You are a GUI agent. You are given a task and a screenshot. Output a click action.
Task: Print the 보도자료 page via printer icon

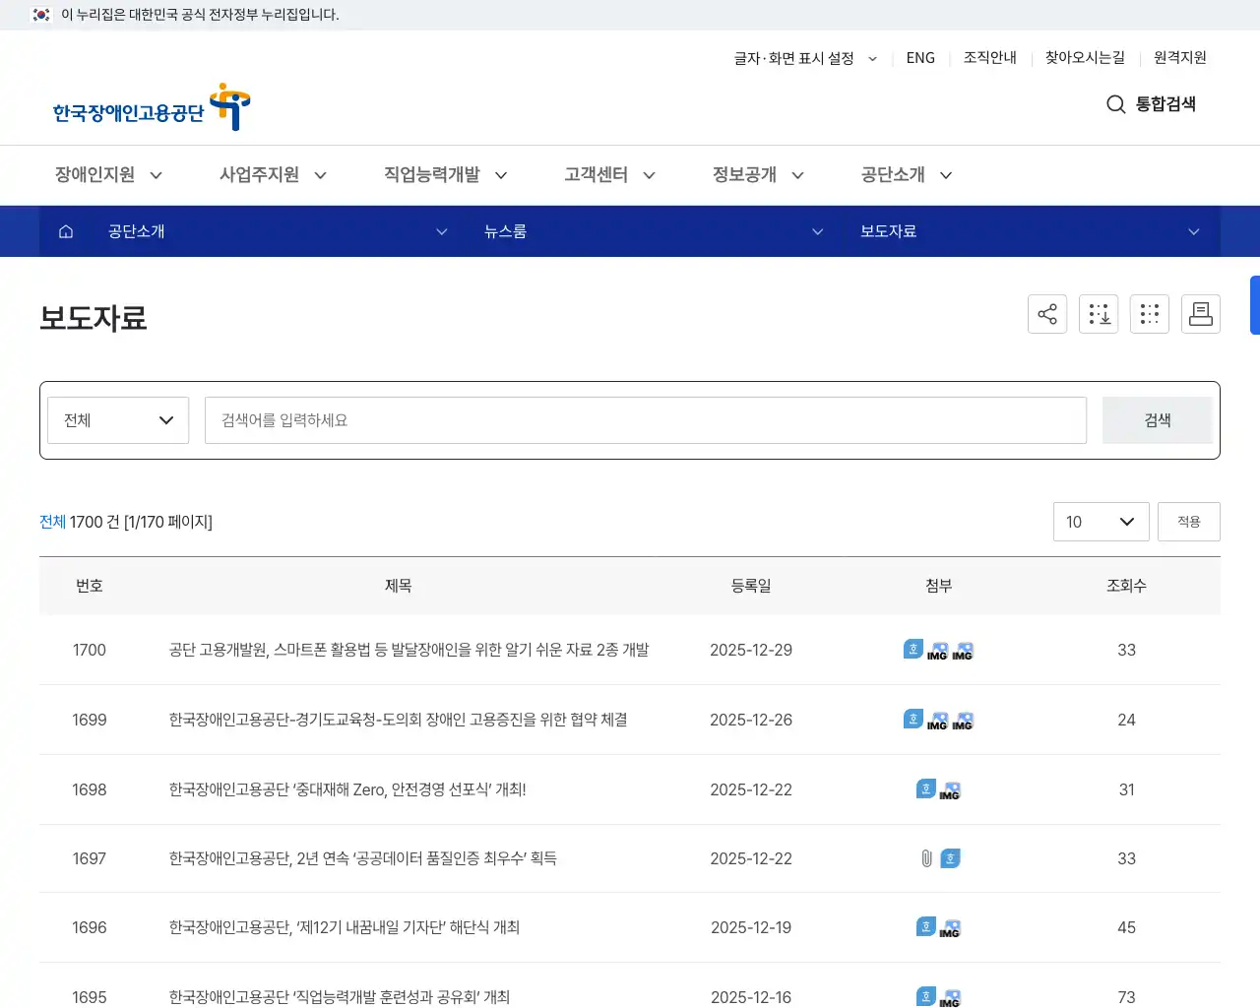(1201, 313)
